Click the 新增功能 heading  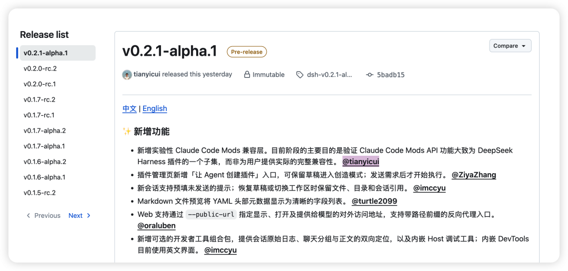146,132
